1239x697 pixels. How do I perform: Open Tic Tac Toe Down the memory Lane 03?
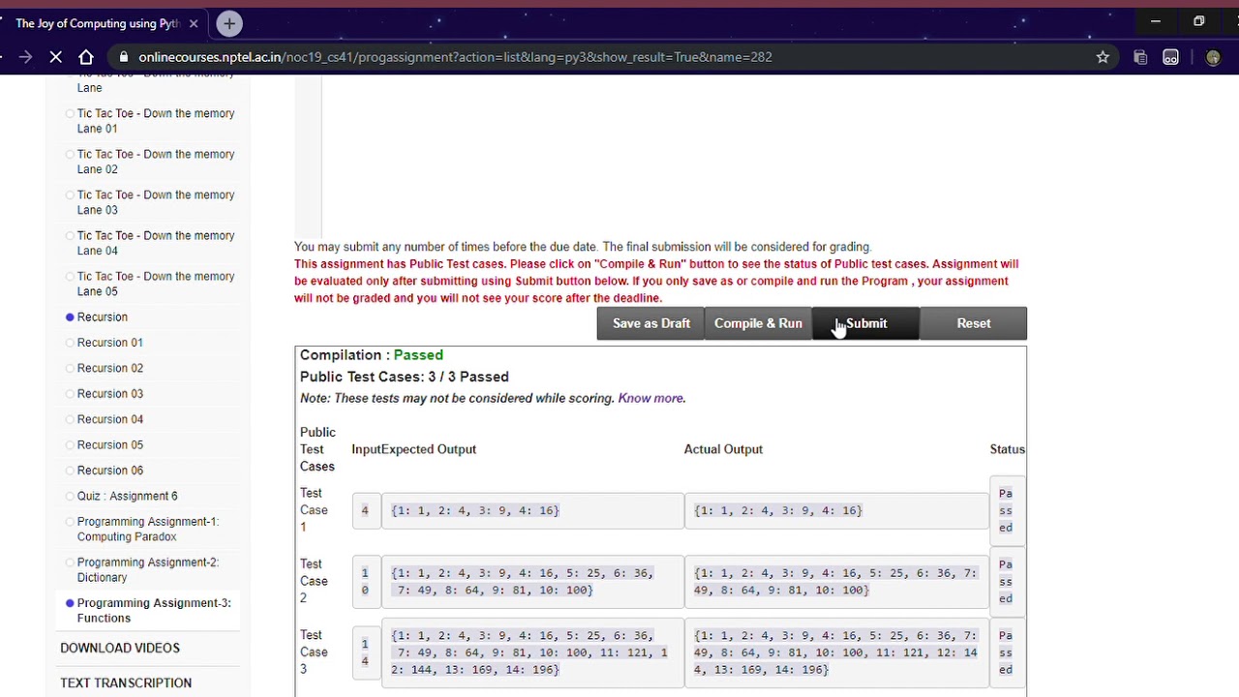pyautogui.click(x=155, y=202)
